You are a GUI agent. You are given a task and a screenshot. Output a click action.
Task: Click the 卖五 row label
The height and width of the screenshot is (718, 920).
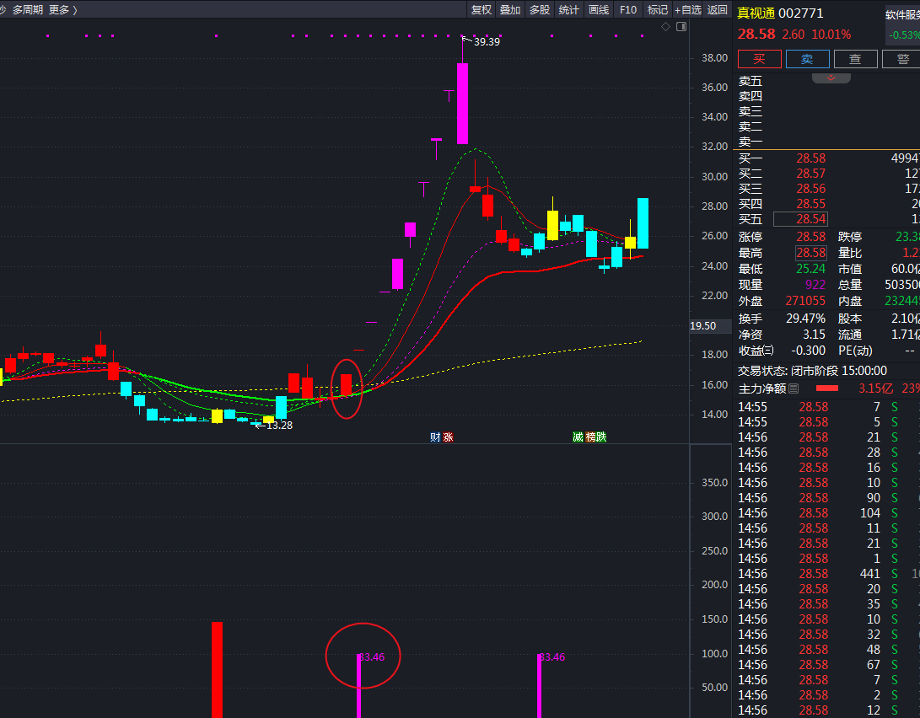tap(751, 81)
